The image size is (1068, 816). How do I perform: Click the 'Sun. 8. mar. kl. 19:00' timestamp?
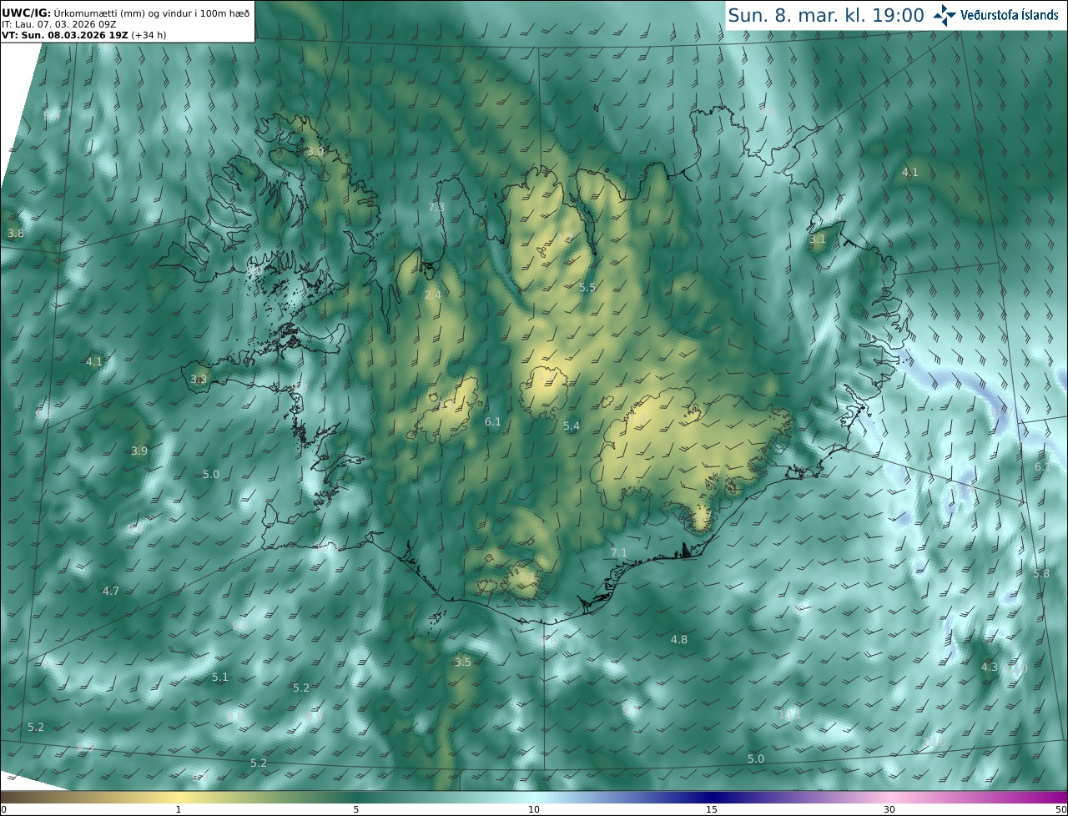(x=826, y=15)
